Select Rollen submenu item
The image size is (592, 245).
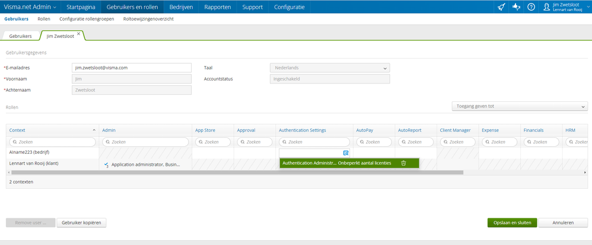44,19
